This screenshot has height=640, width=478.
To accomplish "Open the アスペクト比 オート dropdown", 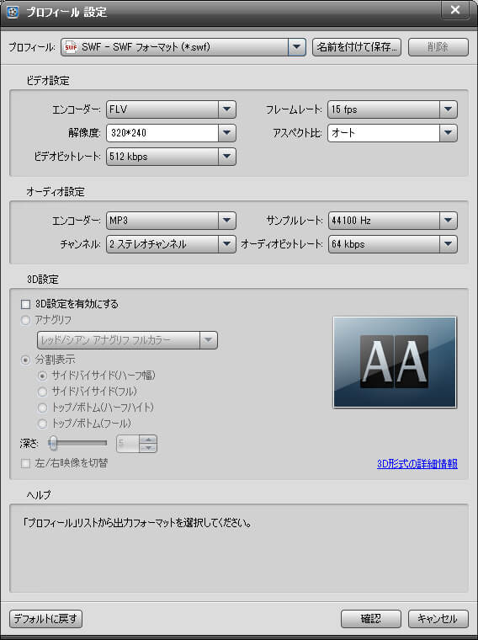I will pyautogui.click(x=449, y=133).
